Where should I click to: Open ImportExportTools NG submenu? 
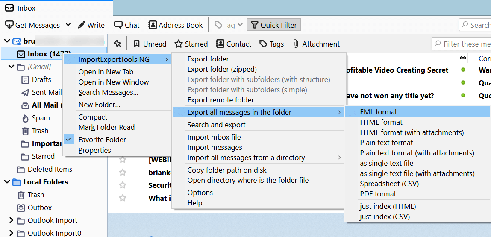117,59
